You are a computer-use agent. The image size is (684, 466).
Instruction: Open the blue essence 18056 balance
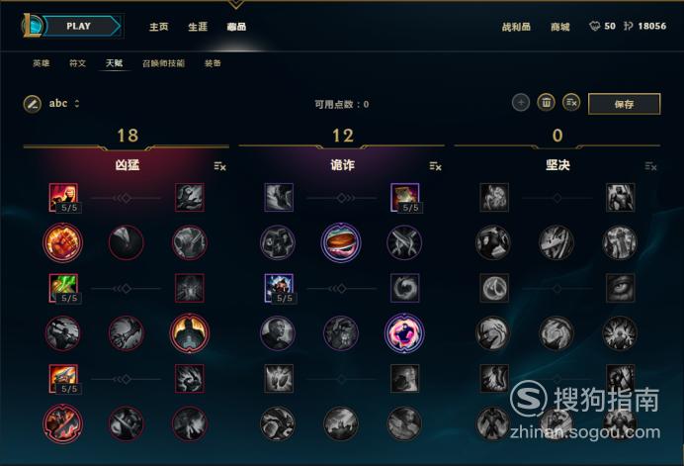pyautogui.click(x=644, y=26)
